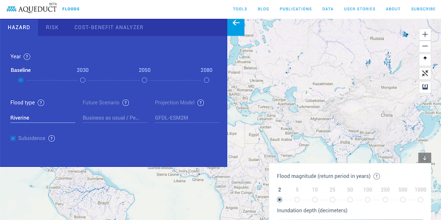Zoom in on the map
The width and height of the screenshot is (441, 220).
pyautogui.click(x=425, y=34)
